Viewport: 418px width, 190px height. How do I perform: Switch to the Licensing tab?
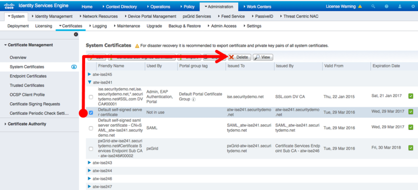(x=44, y=26)
